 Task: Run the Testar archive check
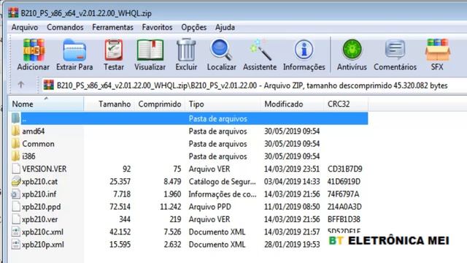click(x=114, y=50)
